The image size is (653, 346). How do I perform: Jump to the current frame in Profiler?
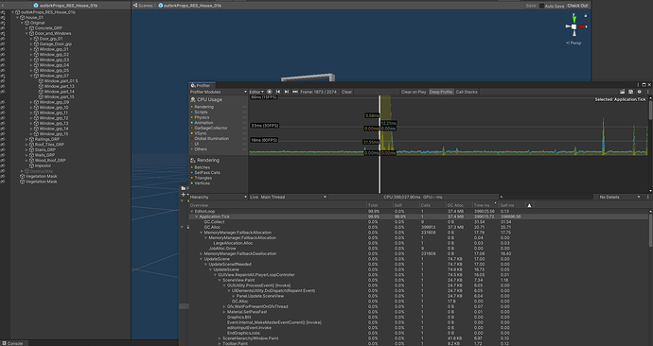(295, 92)
